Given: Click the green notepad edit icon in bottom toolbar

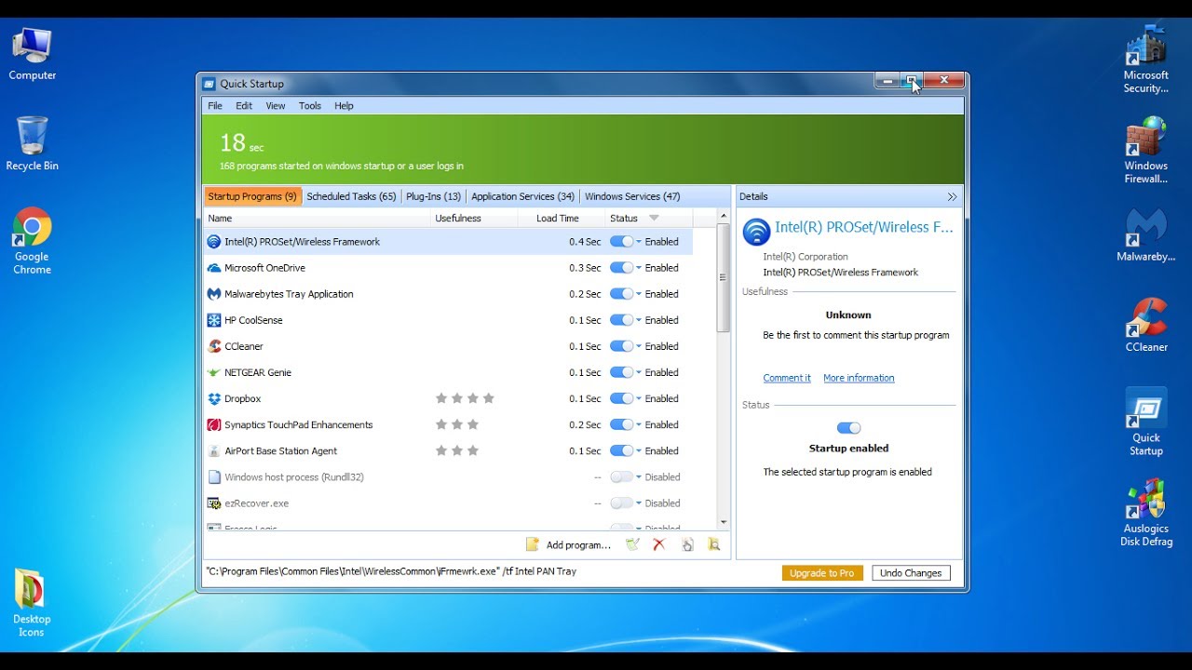Looking at the screenshot, I should tap(632, 544).
